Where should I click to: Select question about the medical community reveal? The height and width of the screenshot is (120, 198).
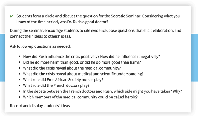tap(72, 68)
